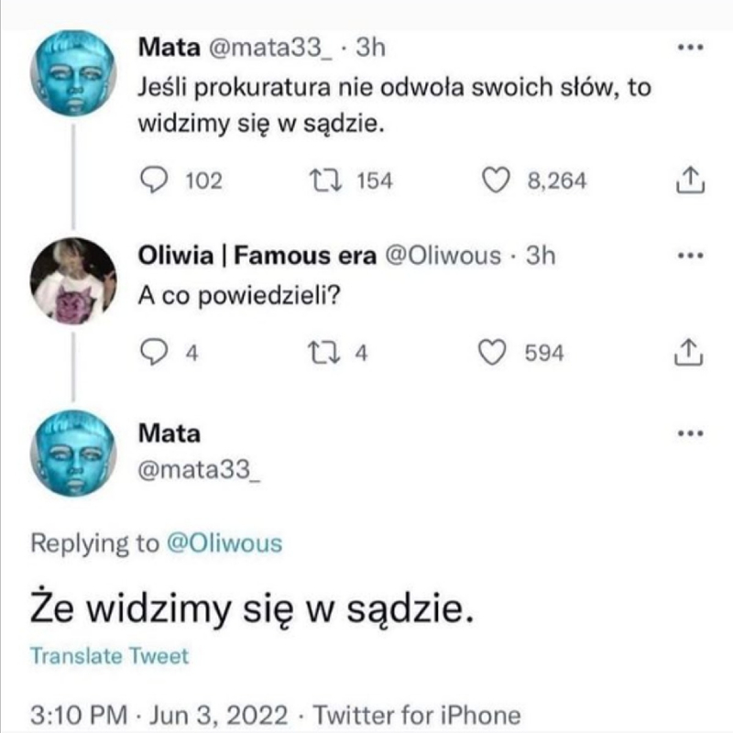Open Oliwia's profile picture
The height and width of the screenshot is (733, 733).
pyautogui.click(x=73, y=281)
